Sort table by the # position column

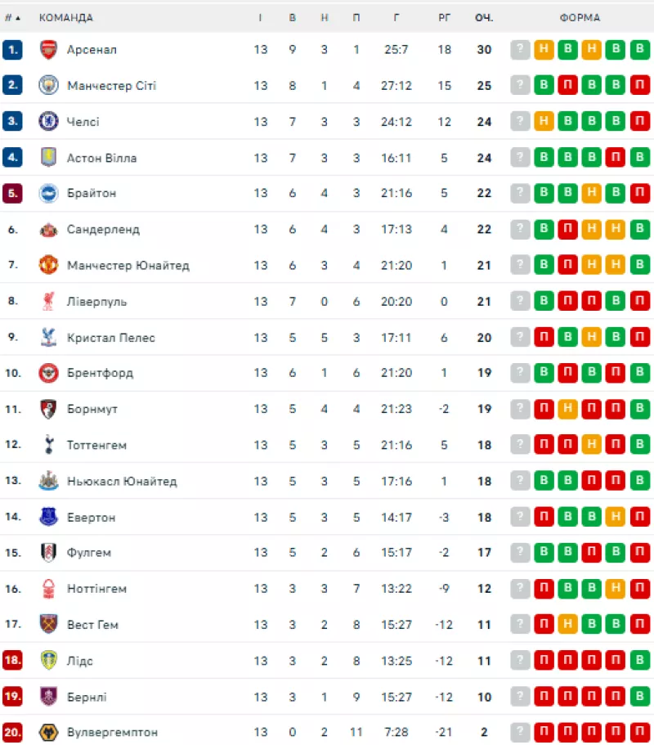click(x=12, y=17)
